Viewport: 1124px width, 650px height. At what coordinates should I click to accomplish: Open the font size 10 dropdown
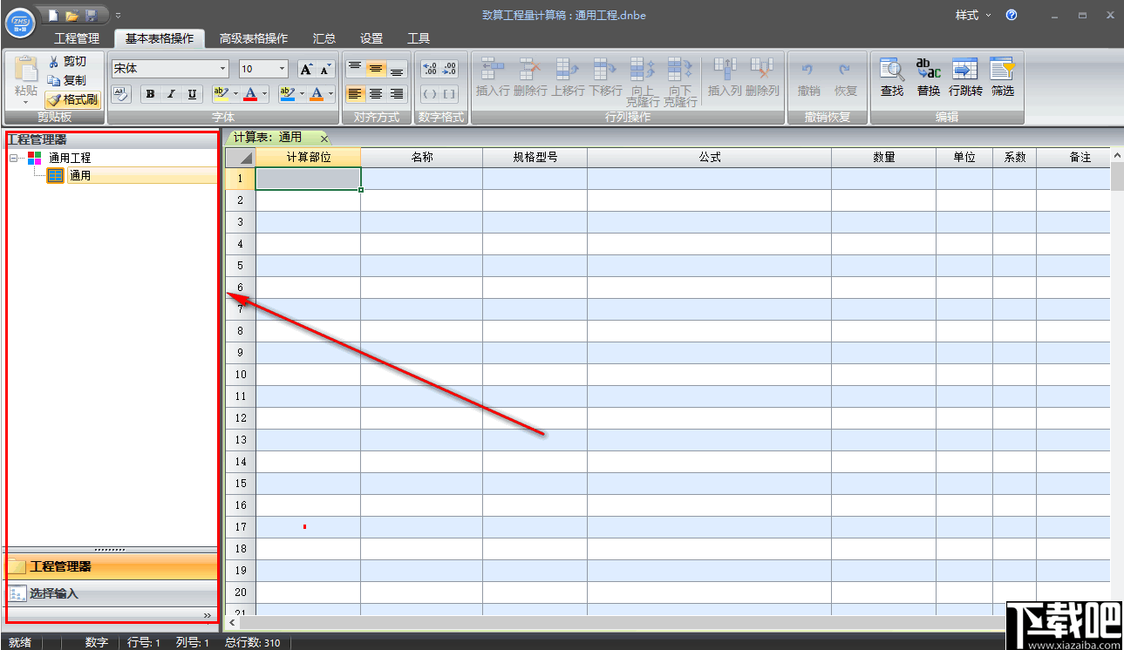(282, 69)
